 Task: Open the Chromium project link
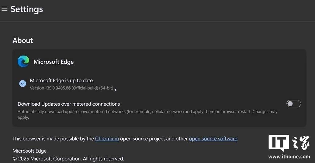click(x=107, y=139)
